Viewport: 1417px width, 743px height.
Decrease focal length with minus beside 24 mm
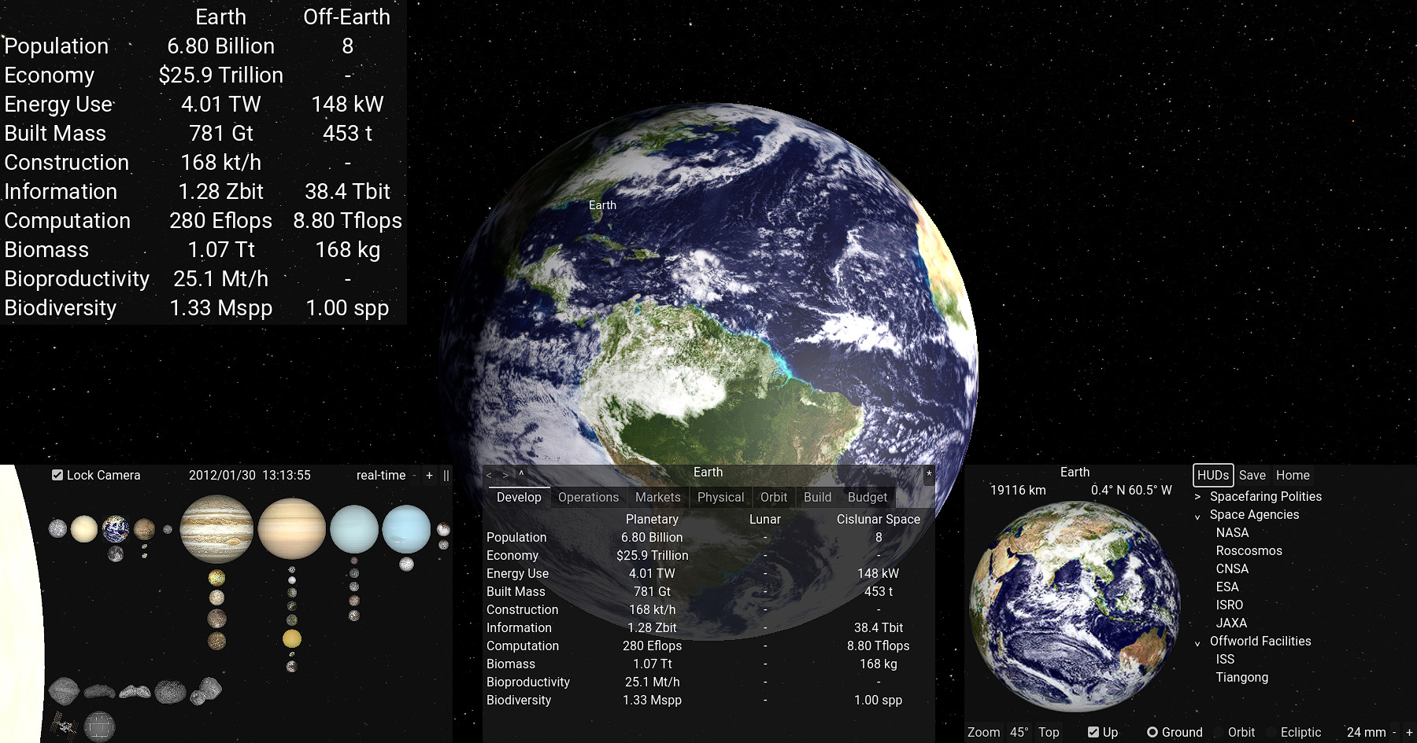[x=1394, y=732]
